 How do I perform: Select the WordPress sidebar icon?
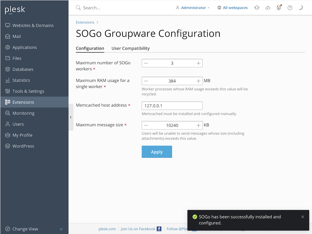pos(7,146)
